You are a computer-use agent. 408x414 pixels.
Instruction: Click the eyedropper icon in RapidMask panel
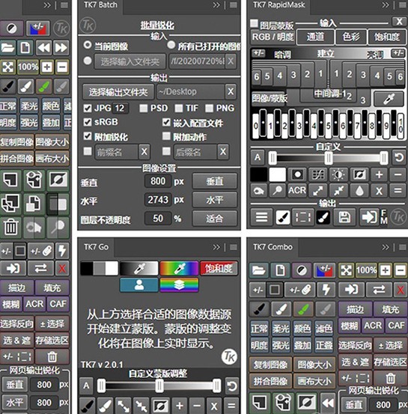point(389,99)
